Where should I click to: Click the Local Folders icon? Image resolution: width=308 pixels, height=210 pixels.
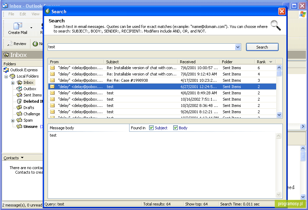click(x=12, y=76)
